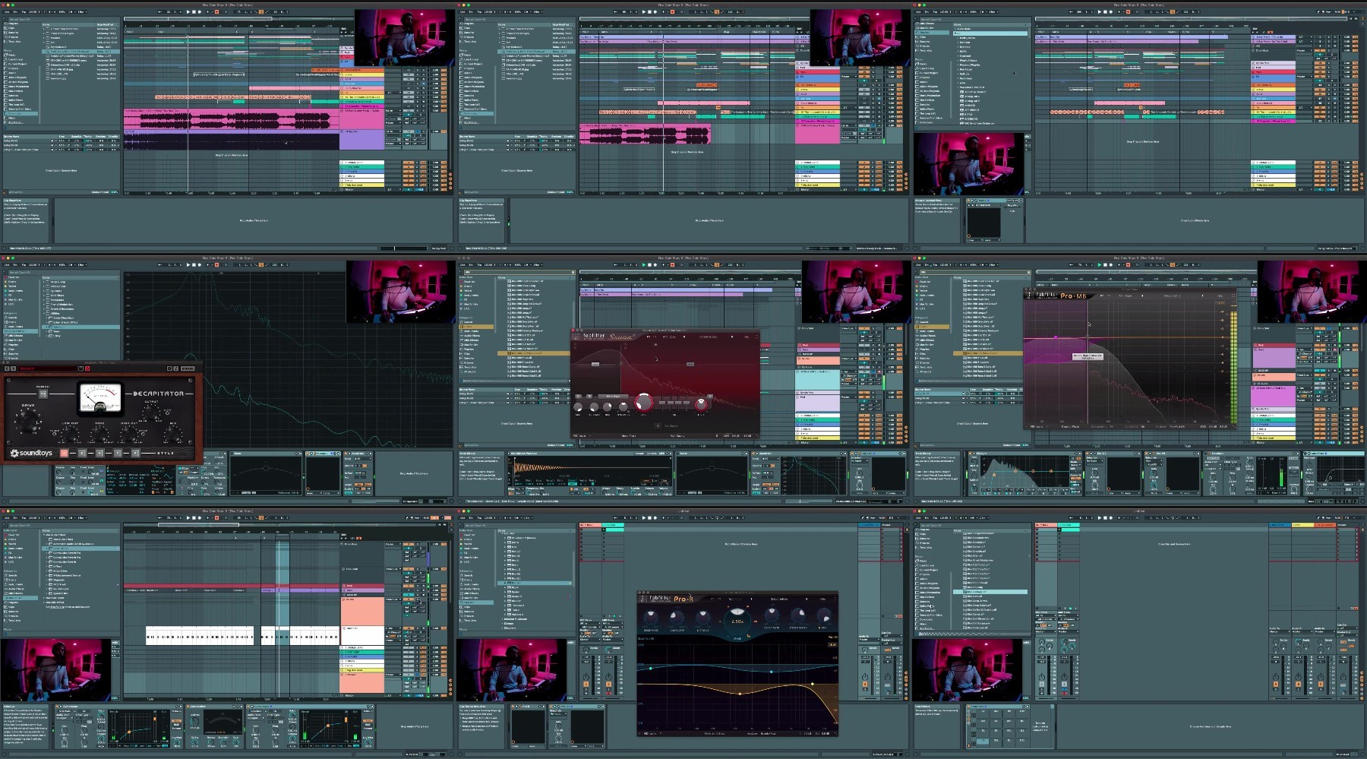Open the MIDI Learn dropdown in Saturn's footer
Image resolution: width=1367 pixels, height=759 pixels.
(582, 436)
